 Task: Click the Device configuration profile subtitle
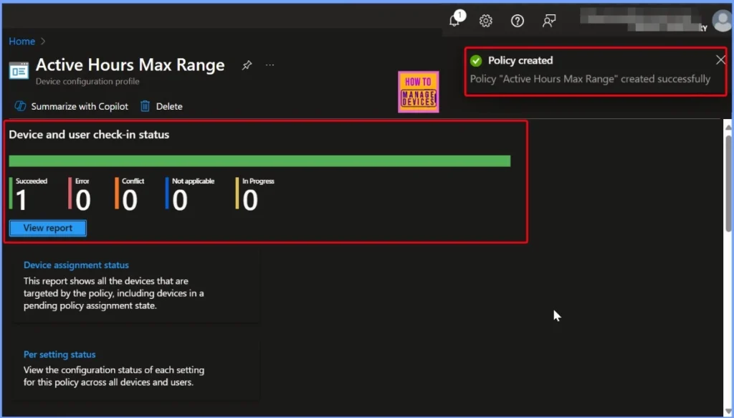(x=87, y=82)
